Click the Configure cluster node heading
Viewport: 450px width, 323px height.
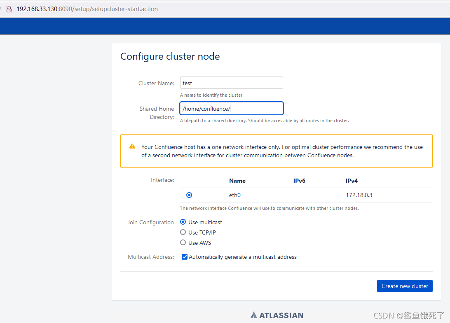170,56
